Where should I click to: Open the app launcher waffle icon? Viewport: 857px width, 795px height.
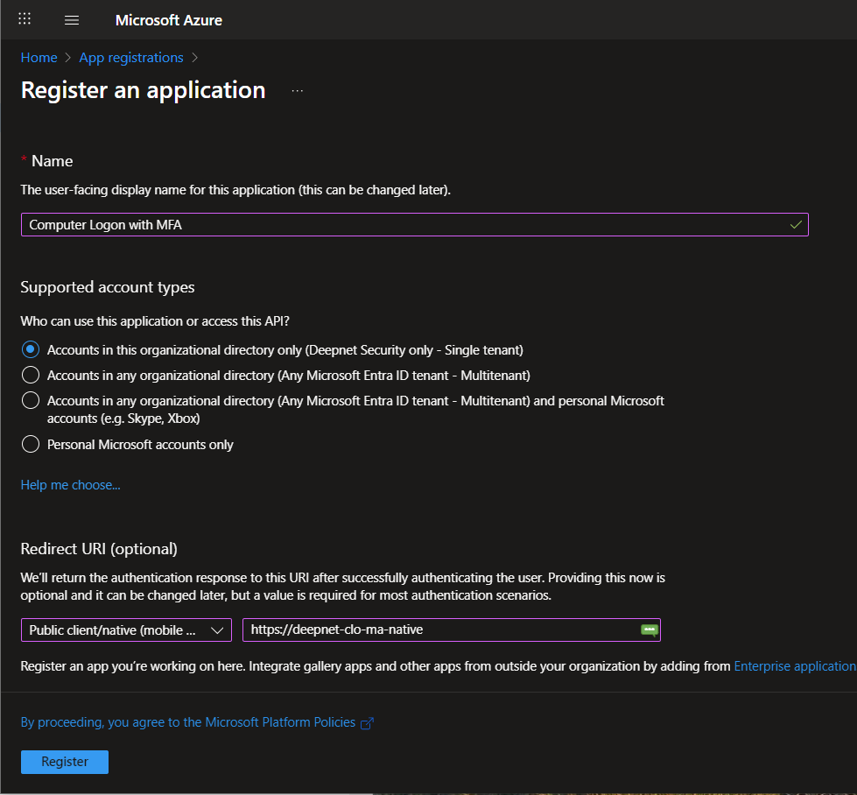pyautogui.click(x=25, y=19)
